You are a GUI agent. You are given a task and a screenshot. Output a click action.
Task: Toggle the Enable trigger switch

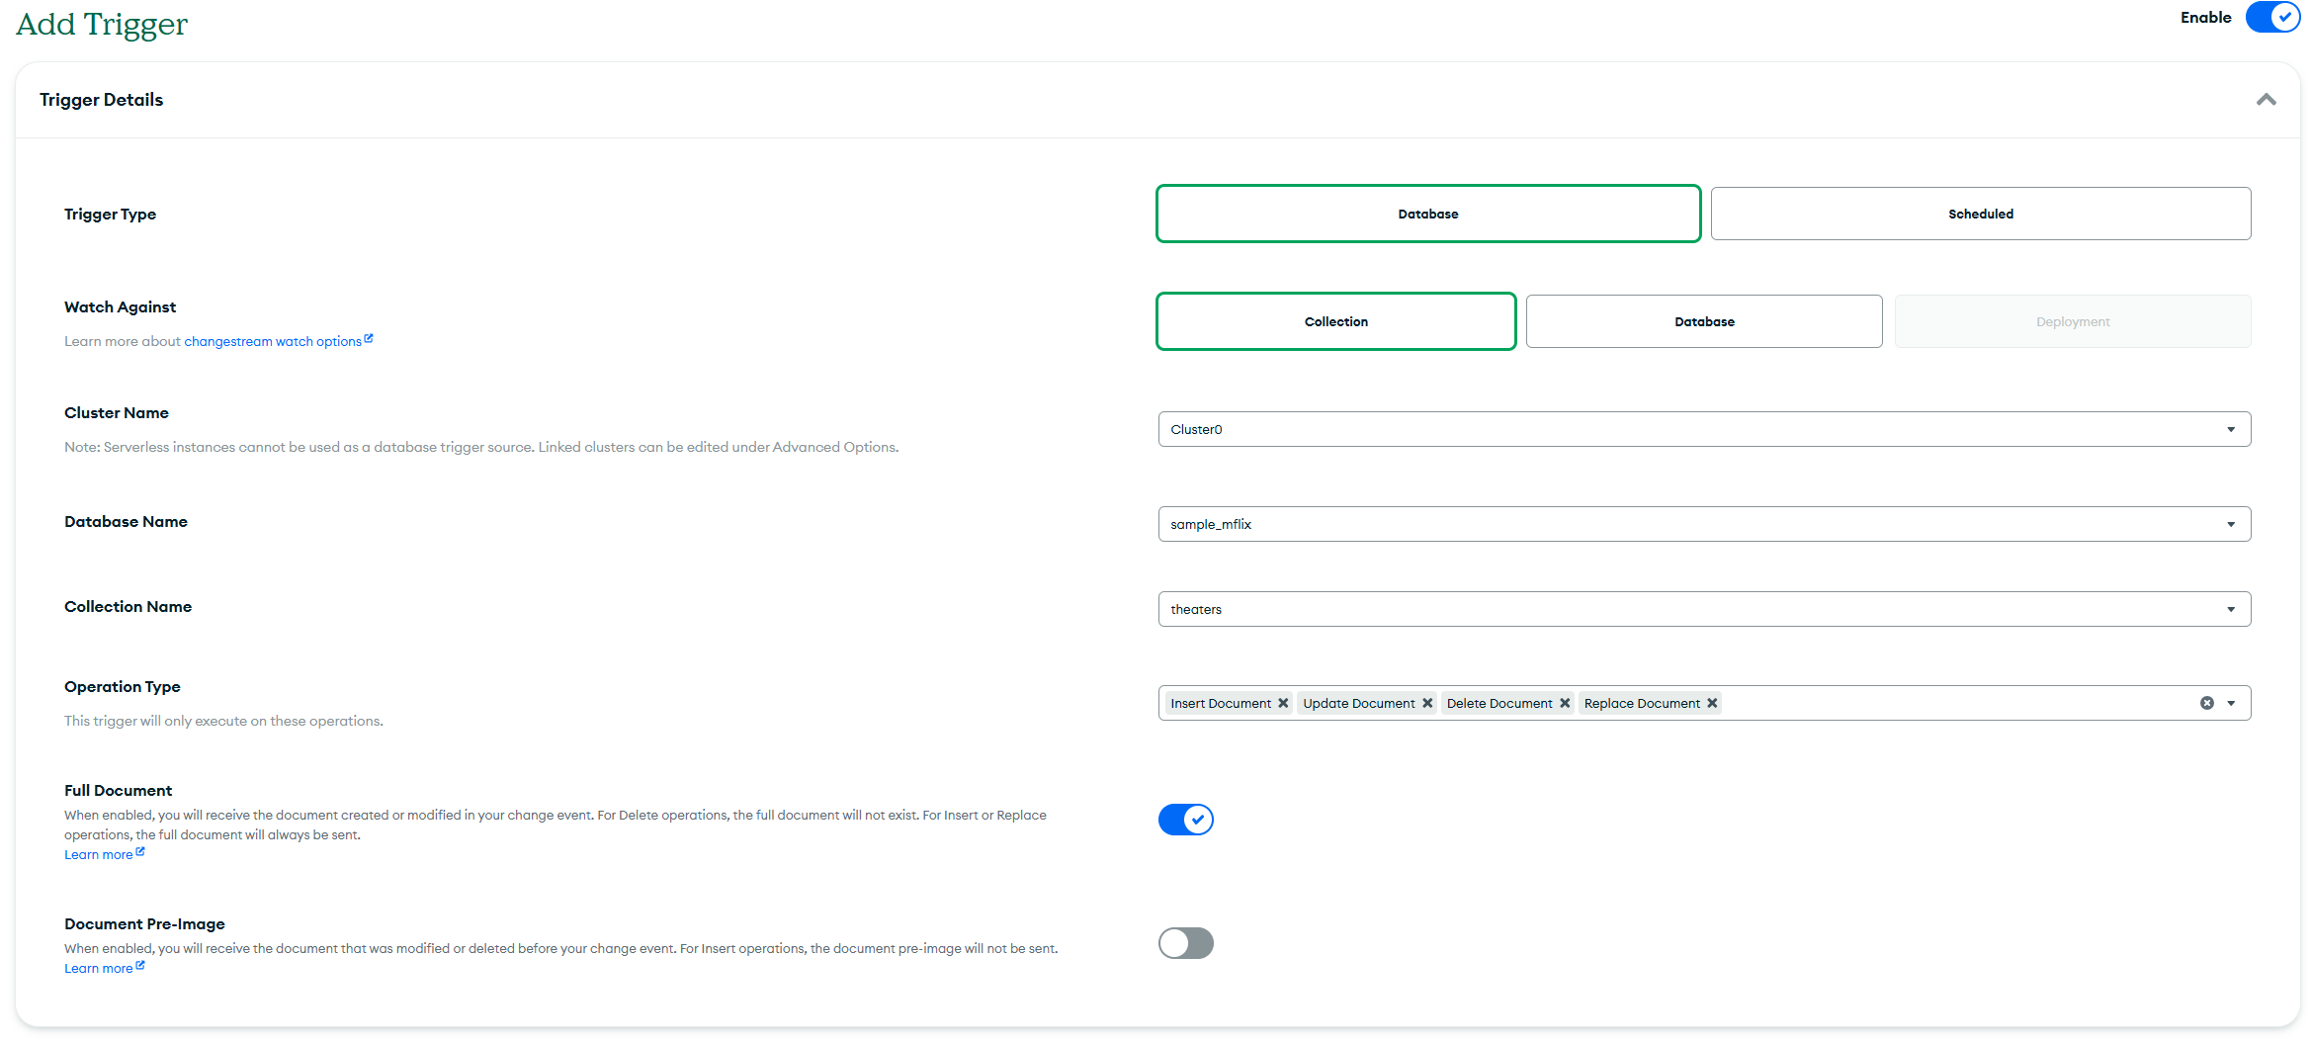pyautogui.click(x=2272, y=18)
